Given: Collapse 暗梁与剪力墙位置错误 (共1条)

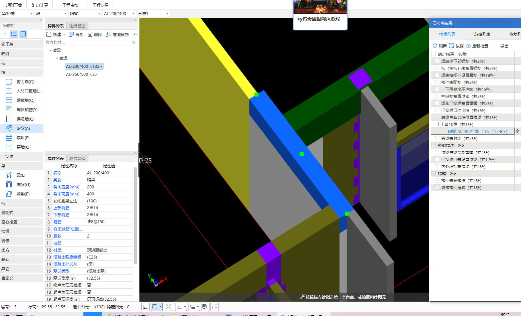Looking at the screenshot, I should pos(437,117).
